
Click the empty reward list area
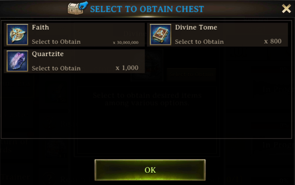click(x=146, y=106)
